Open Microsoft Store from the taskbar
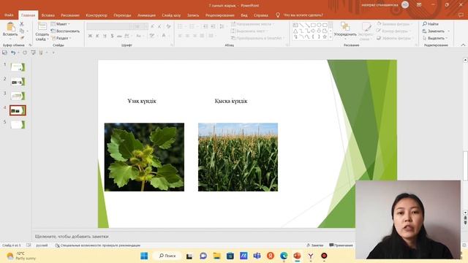The height and width of the screenshot is (263, 468). (230, 256)
